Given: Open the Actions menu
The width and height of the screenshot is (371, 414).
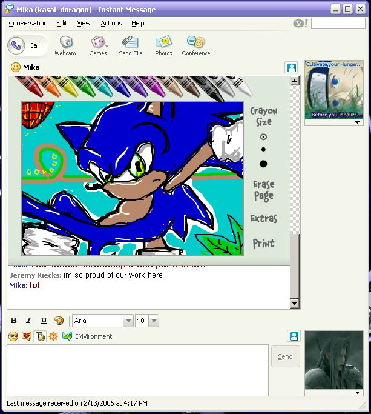Looking at the screenshot, I should click(x=111, y=23).
